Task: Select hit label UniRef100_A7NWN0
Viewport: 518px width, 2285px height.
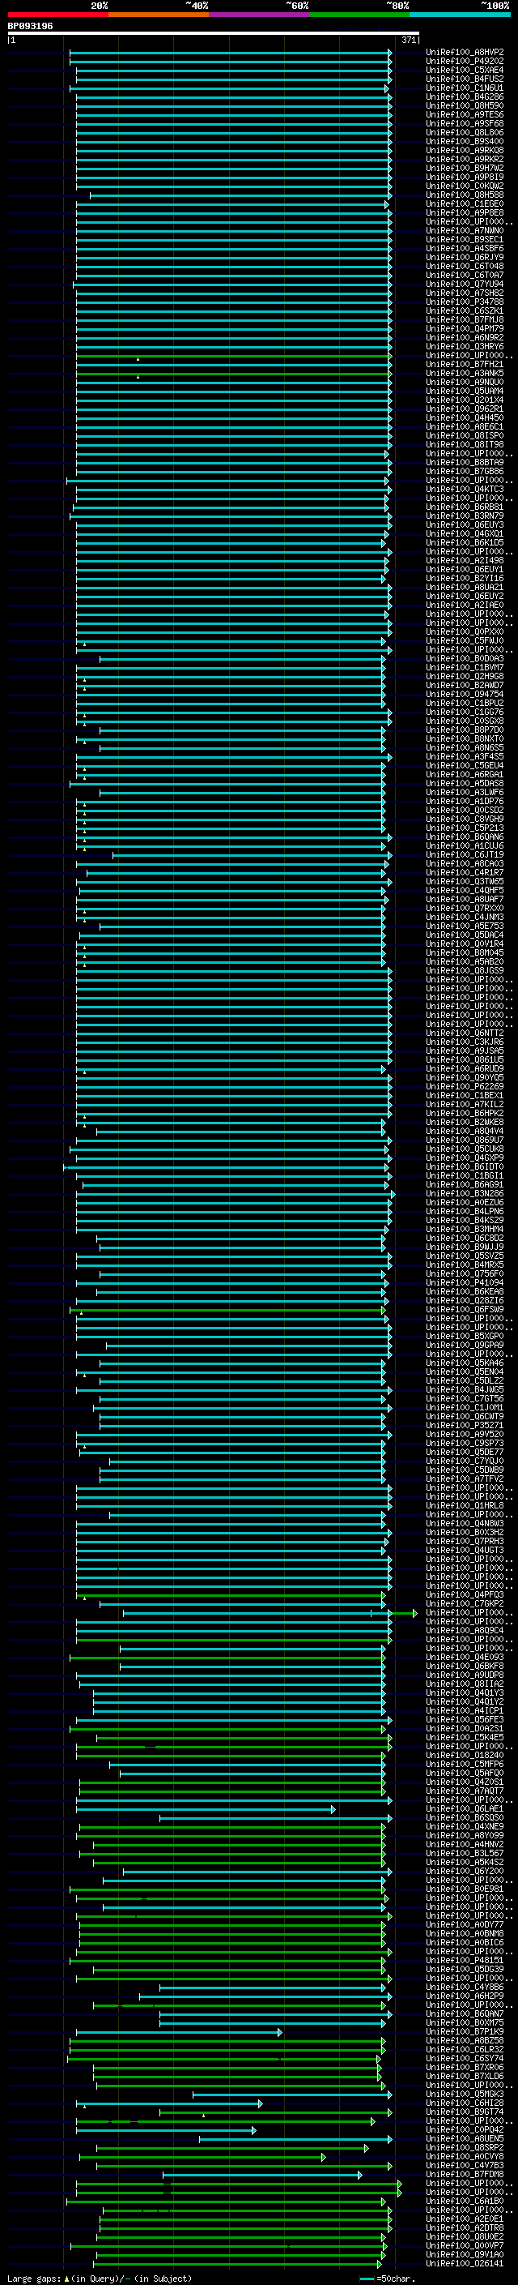Action: 465,231
